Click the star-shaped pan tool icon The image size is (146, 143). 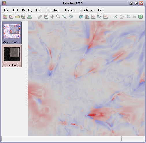52,17
